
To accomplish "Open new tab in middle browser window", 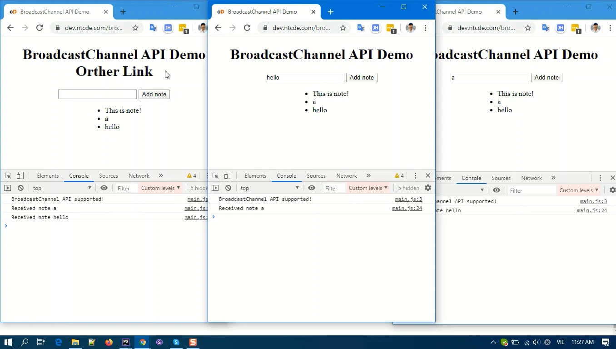I will coord(331,12).
